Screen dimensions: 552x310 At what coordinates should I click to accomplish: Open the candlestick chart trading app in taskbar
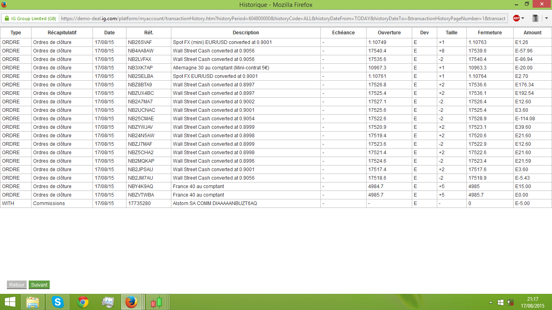coord(156,302)
